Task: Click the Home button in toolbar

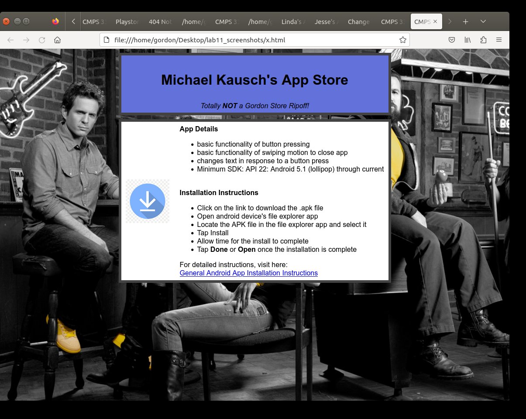Action: coord(57,40)
